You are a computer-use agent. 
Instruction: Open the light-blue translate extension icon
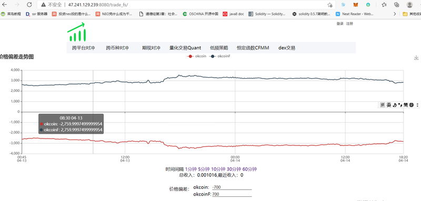343,5
